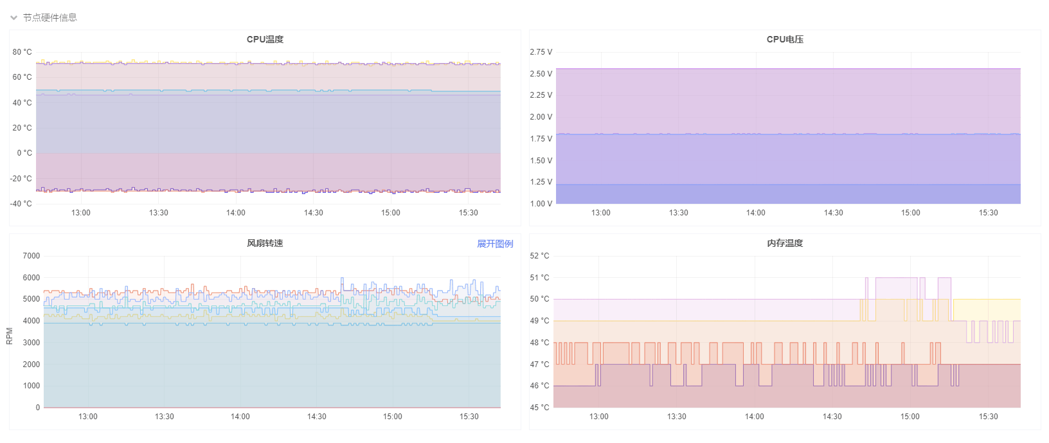Select the 7000 fan speed axis label
Viewport: 1049px width, 443px height.
coord(31,256)
